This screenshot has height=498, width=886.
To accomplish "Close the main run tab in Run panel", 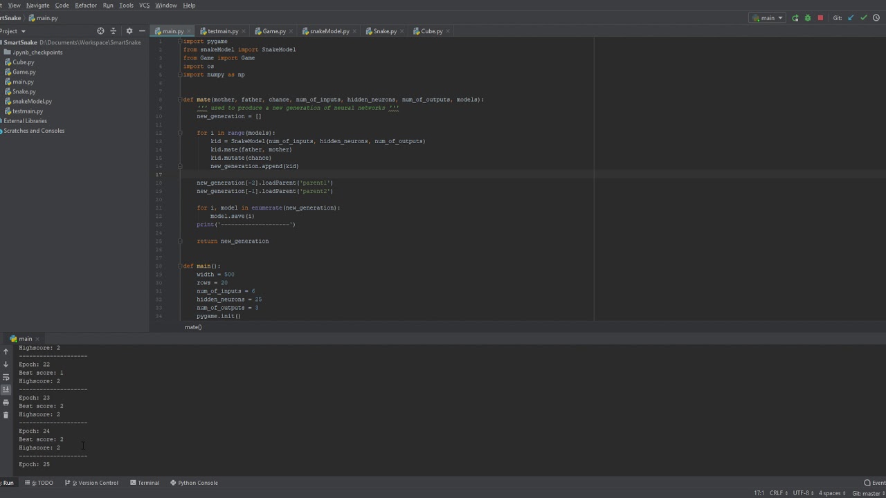I will 38,339.
